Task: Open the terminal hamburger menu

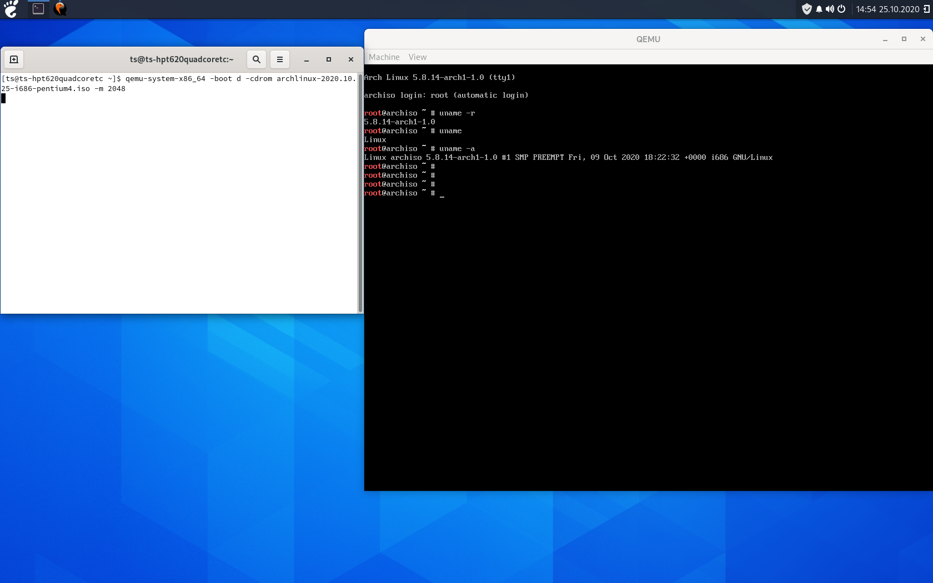Action: click(x=280, y=59)
